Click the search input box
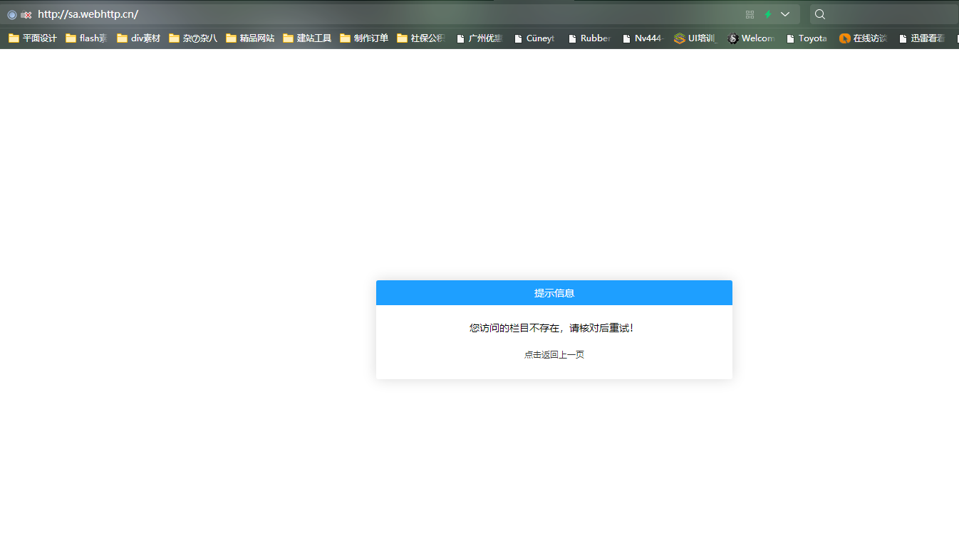Image resolution: width=959 pixels, height=557 pixels. [891, 14]
